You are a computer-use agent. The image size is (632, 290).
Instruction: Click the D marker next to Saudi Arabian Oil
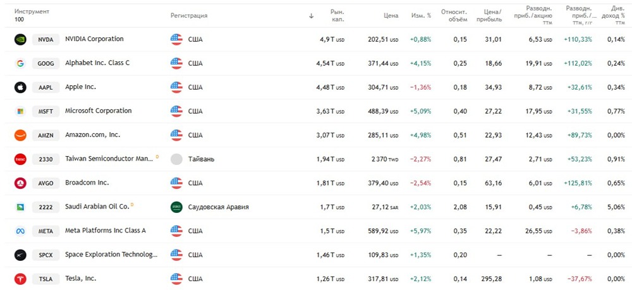(x=132, y=205)
